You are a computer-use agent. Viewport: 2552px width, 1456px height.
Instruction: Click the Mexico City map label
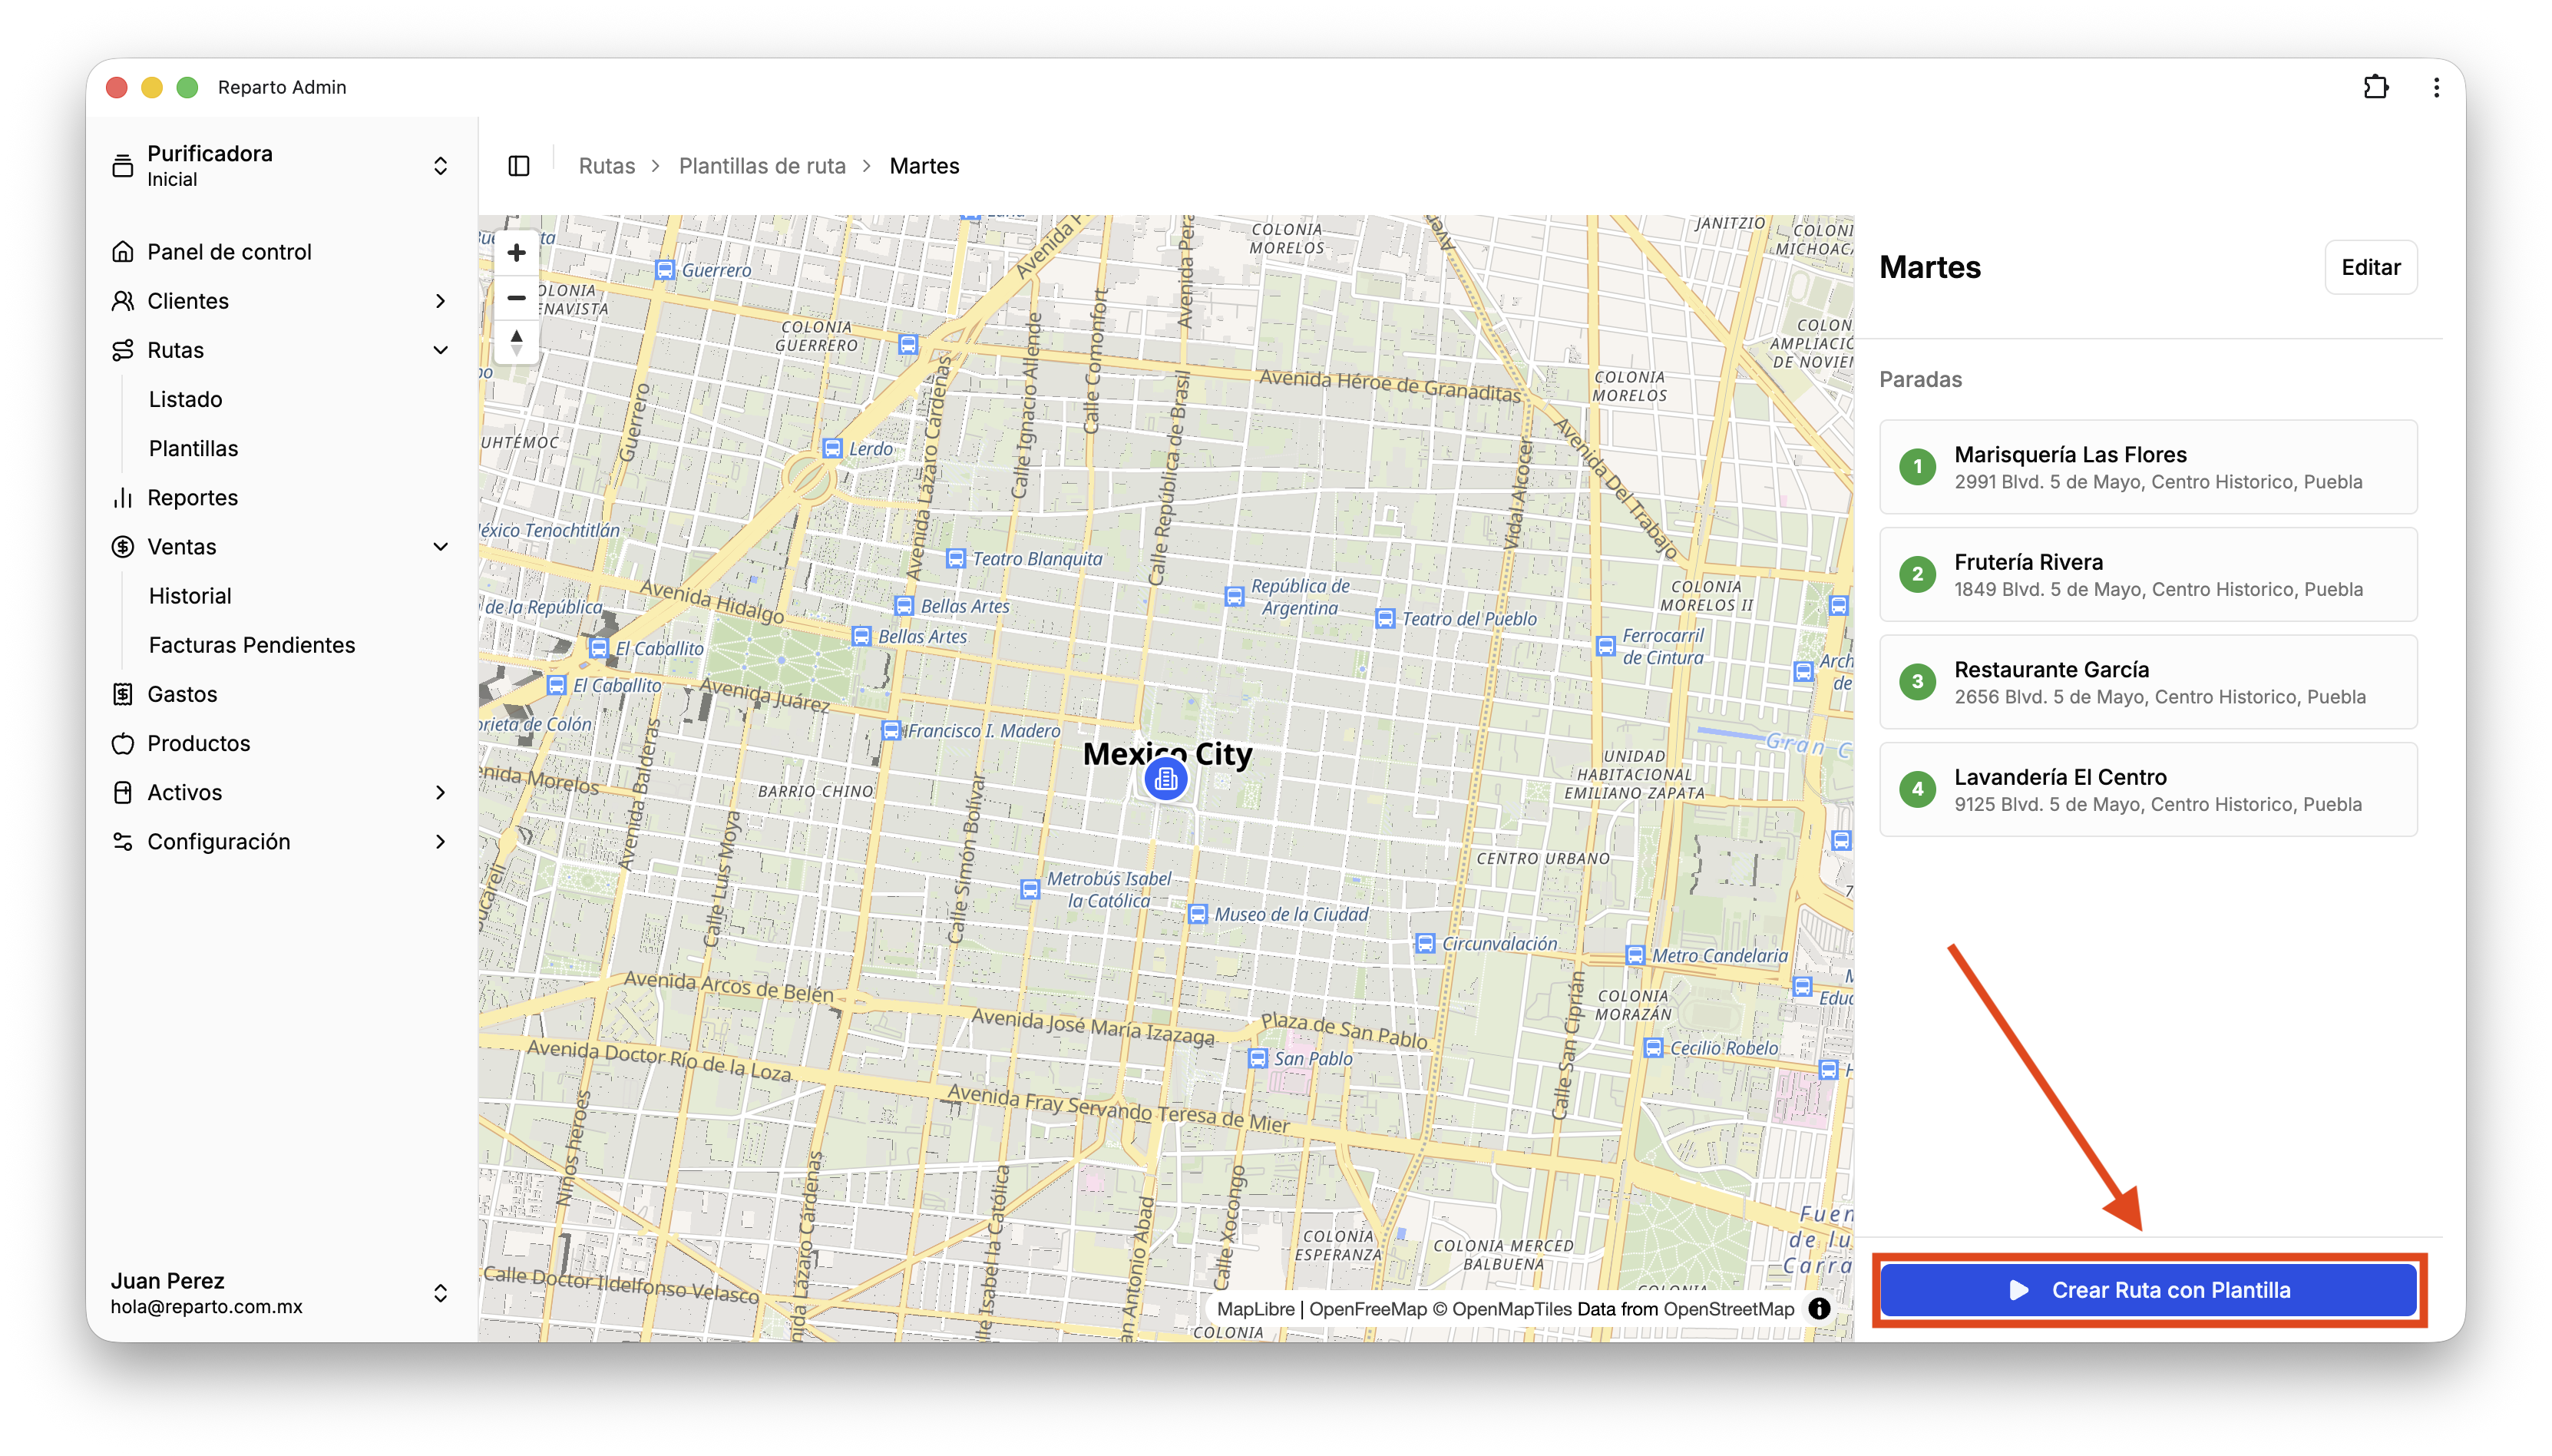pyautogui.click(x=1166, y=753)
